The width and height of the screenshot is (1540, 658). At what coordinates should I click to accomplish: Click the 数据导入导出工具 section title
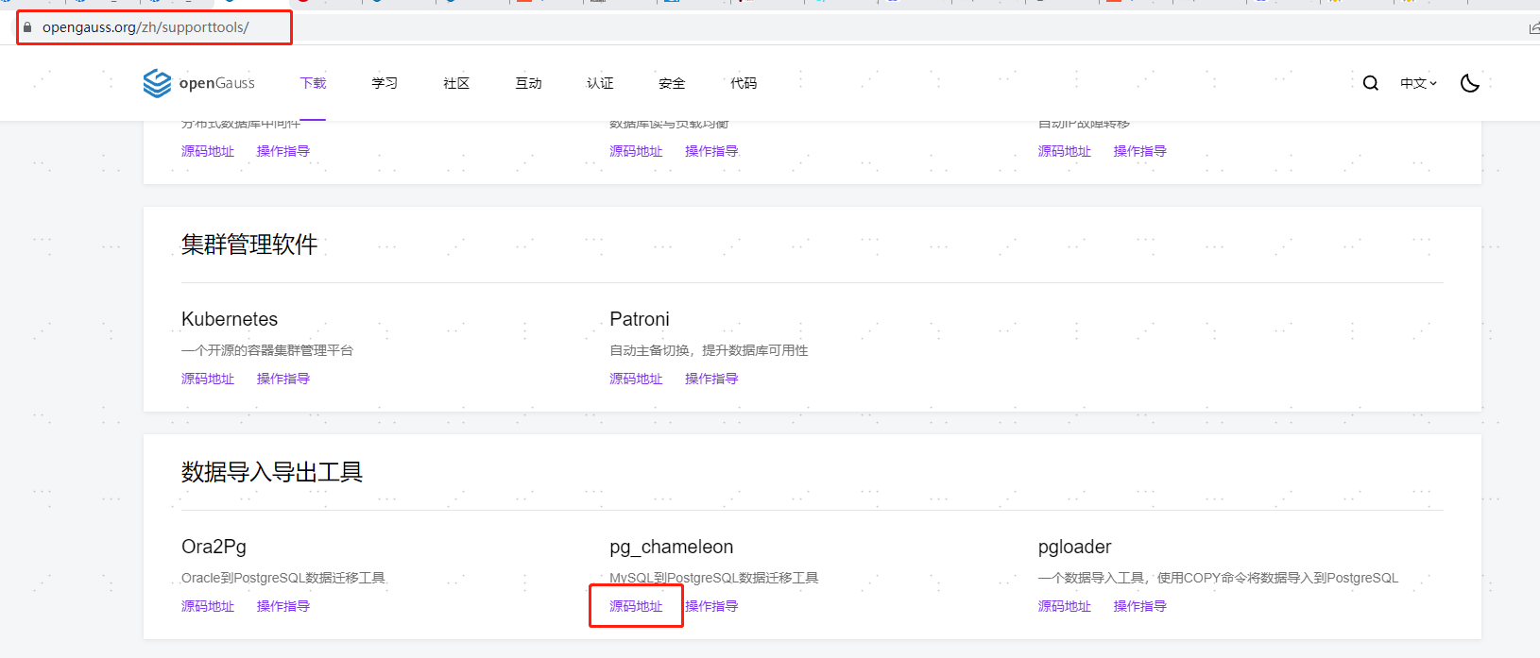click(272, 472)
